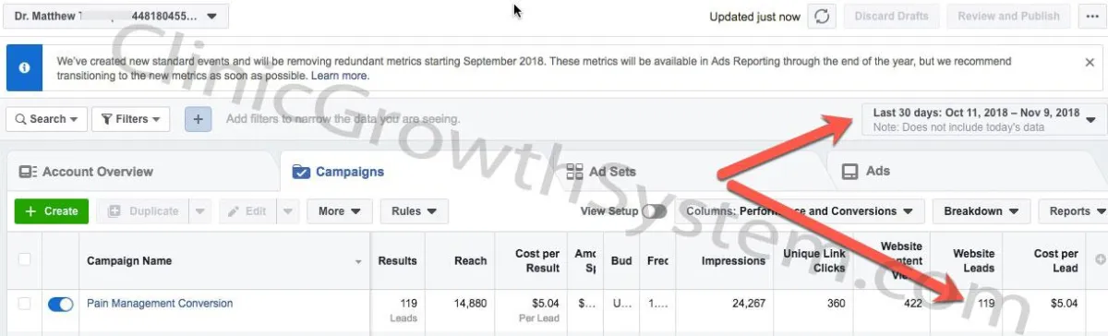Viewport: 1108px width, 336px height.
Task: Click the Account Overview tab icon
Action: click(x=28, y=172)
